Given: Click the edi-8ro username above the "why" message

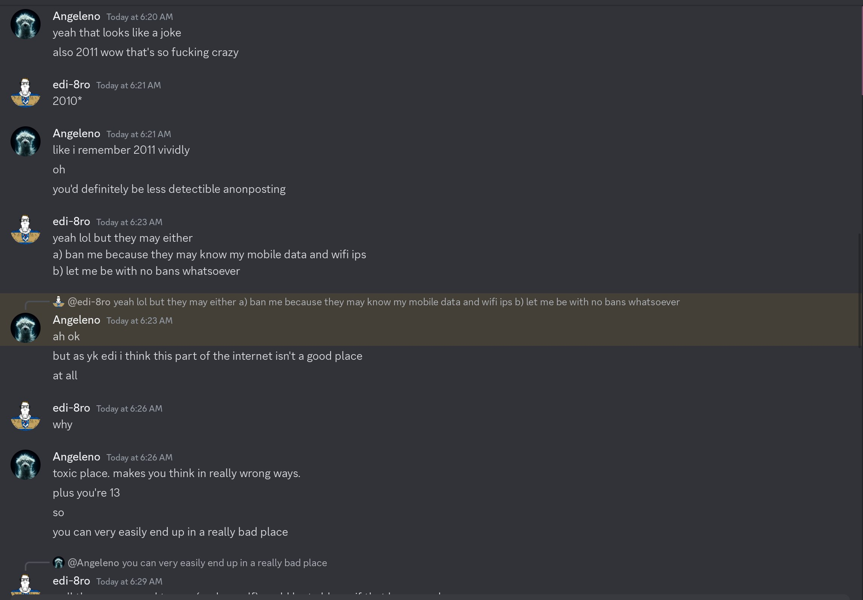Looking at the screenshot, I should (71, 408).
